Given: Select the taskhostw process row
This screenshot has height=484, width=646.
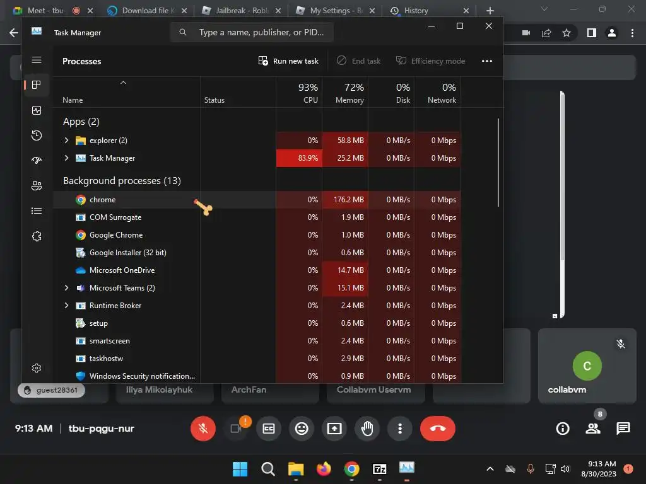Looking at the screenshot, I should (x=256, y=359).
